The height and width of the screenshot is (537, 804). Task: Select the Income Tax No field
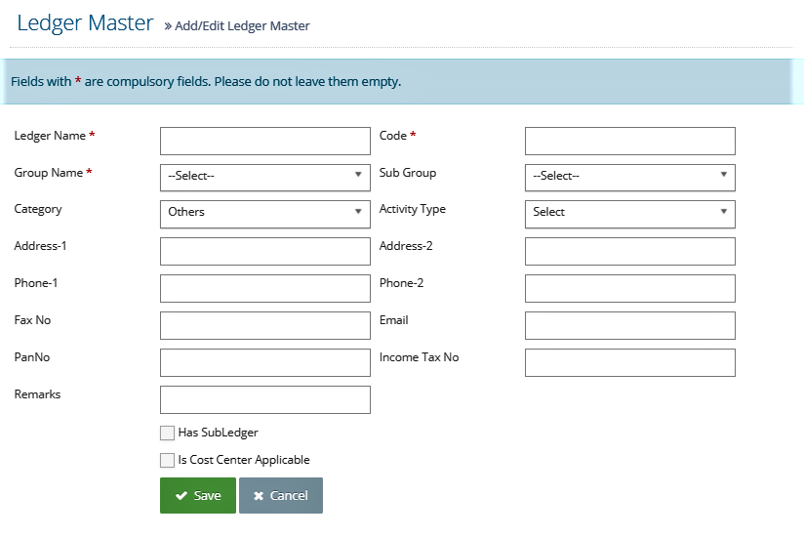click(630, 362)
